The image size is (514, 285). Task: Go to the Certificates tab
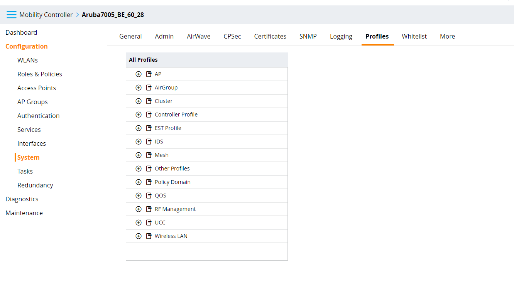pyautogui.click(x=270, y=36)
